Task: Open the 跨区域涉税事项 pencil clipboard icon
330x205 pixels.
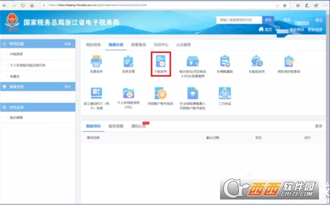Action: click(x=289, y=61)
